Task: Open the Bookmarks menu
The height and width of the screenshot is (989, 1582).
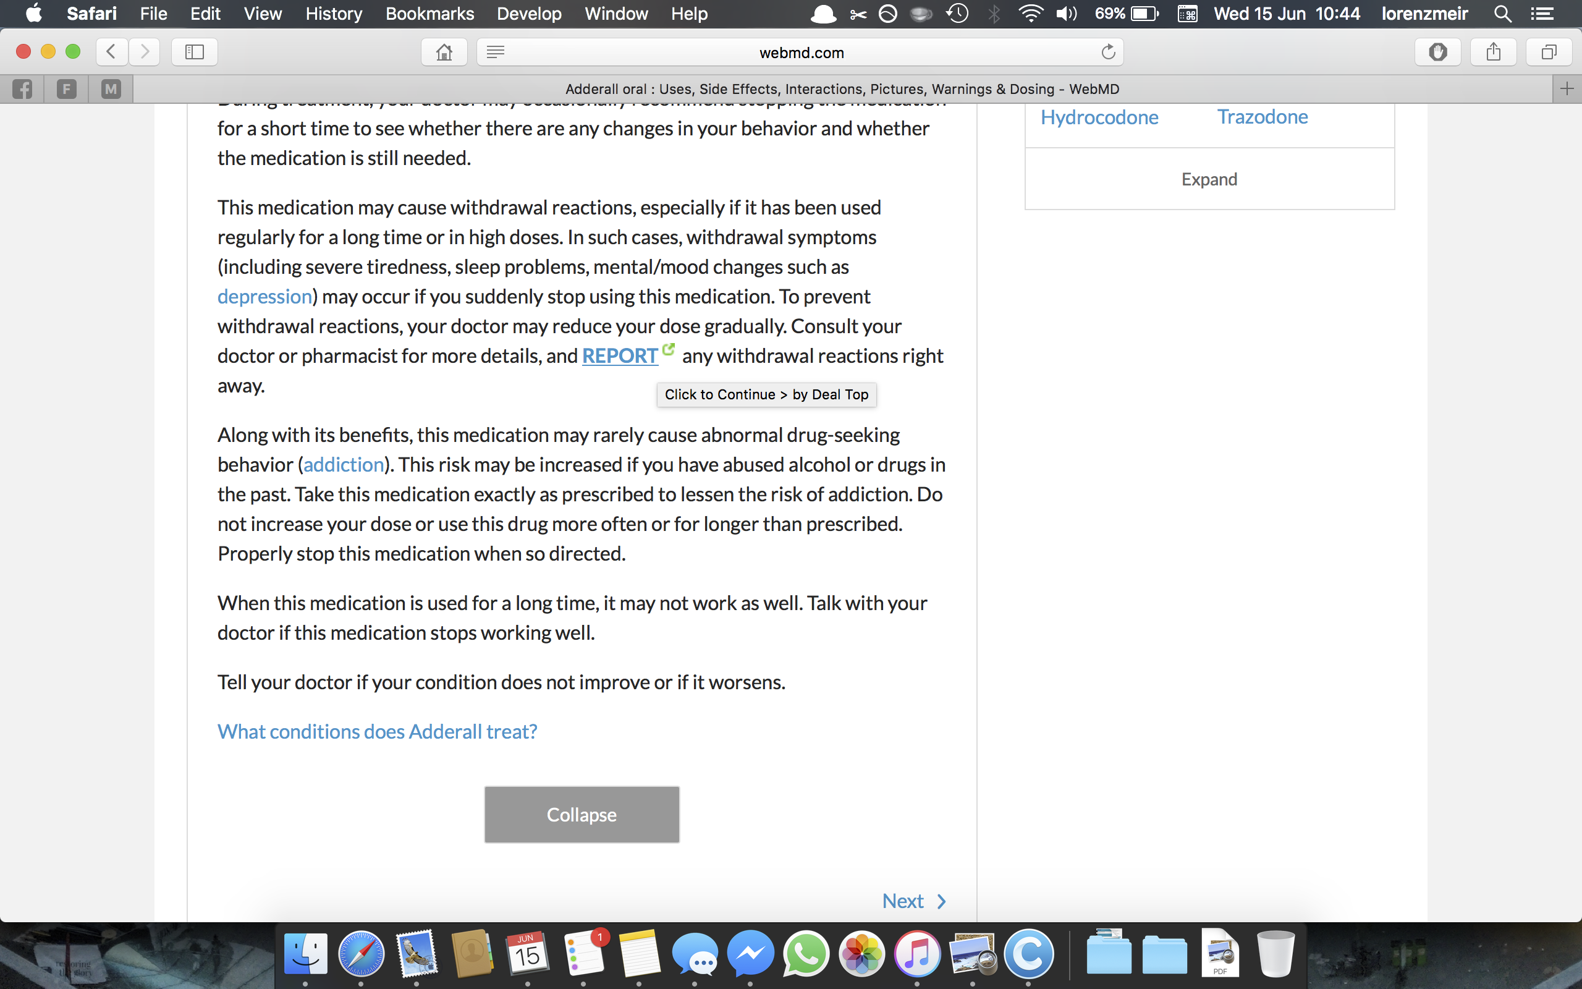Action: coord(429,14)
